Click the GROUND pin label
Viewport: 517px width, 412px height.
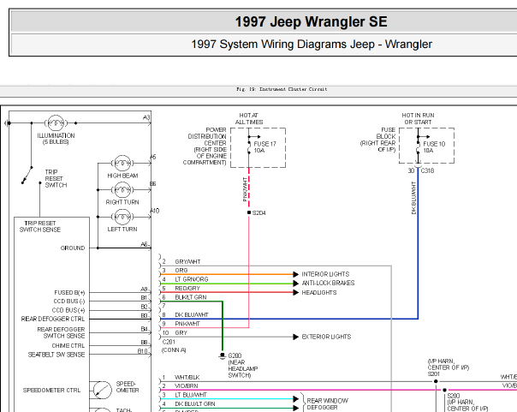click(73, 248)
